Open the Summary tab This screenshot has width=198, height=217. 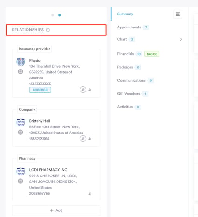pyautogui.click(x=125, y=14)
